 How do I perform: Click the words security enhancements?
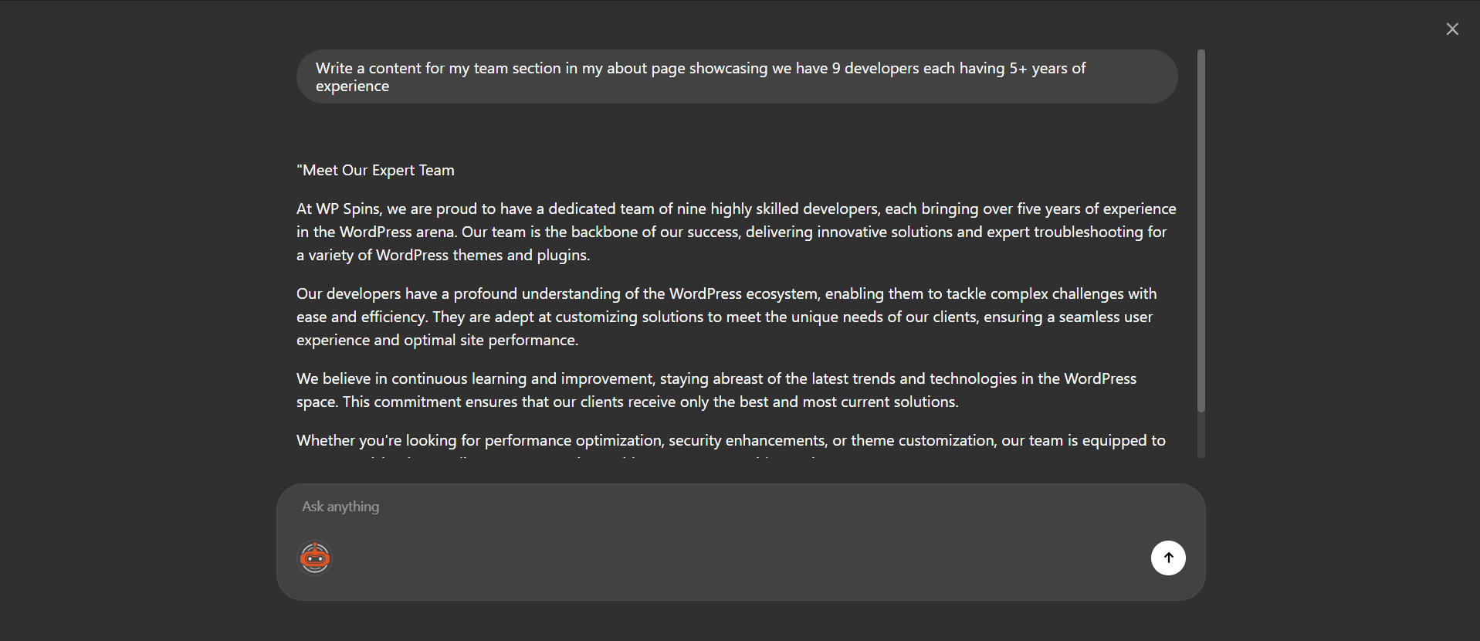pyautogui.click(x=747, y=440)
